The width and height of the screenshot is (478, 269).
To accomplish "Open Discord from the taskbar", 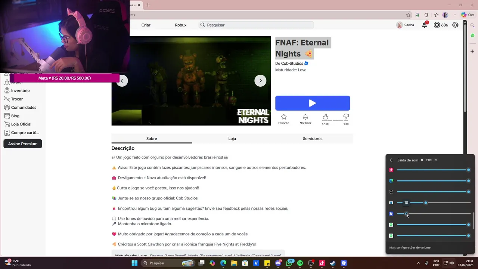I will point(278,263).
